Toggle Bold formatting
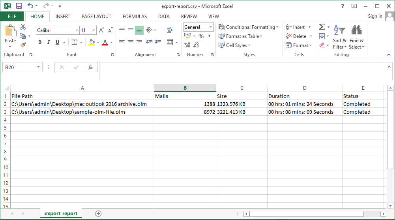 [x=40, y=42]
